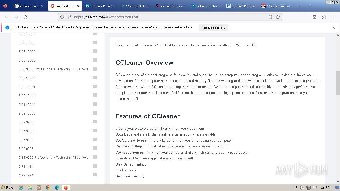Open a new browser tab
Screen dimensions: 340x191
tap(299, 6)
